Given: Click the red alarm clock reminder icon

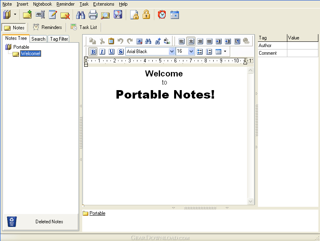Looking at the screenshot, I should [x=162, y=14].
